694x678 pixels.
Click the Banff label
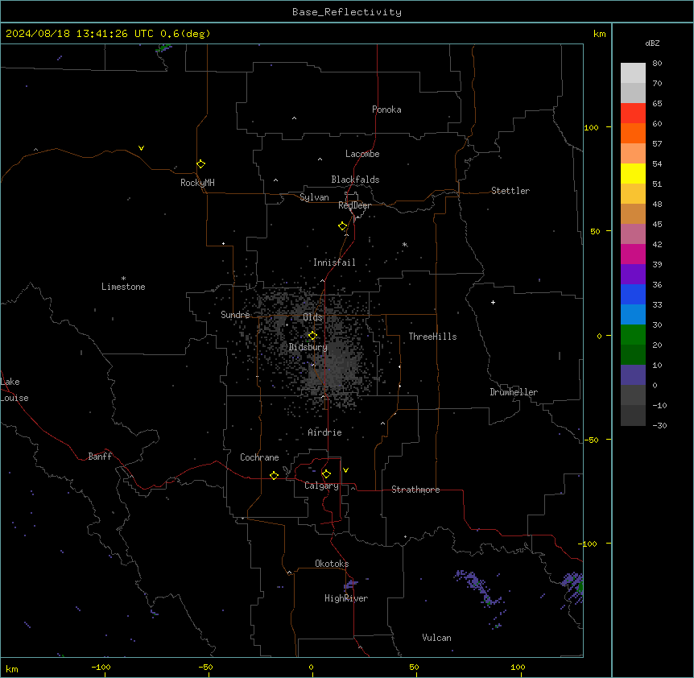(100, 457)
